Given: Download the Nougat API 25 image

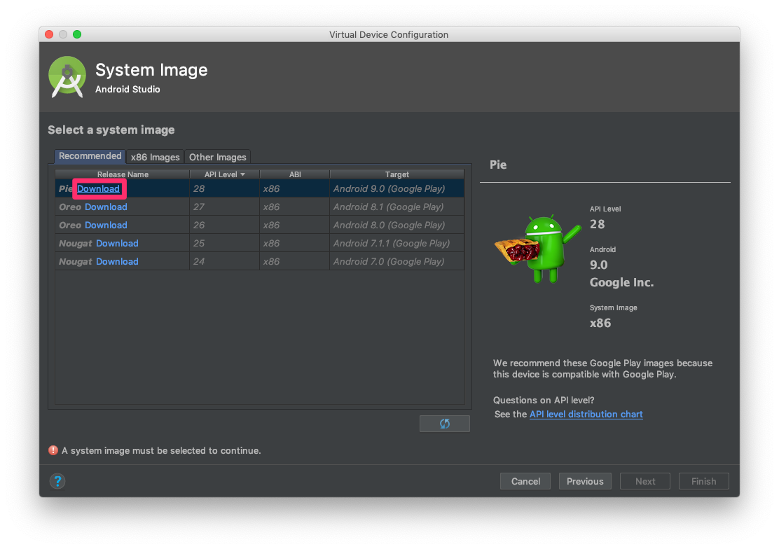Looking at the screenshot, I should [x=117, y=244].
